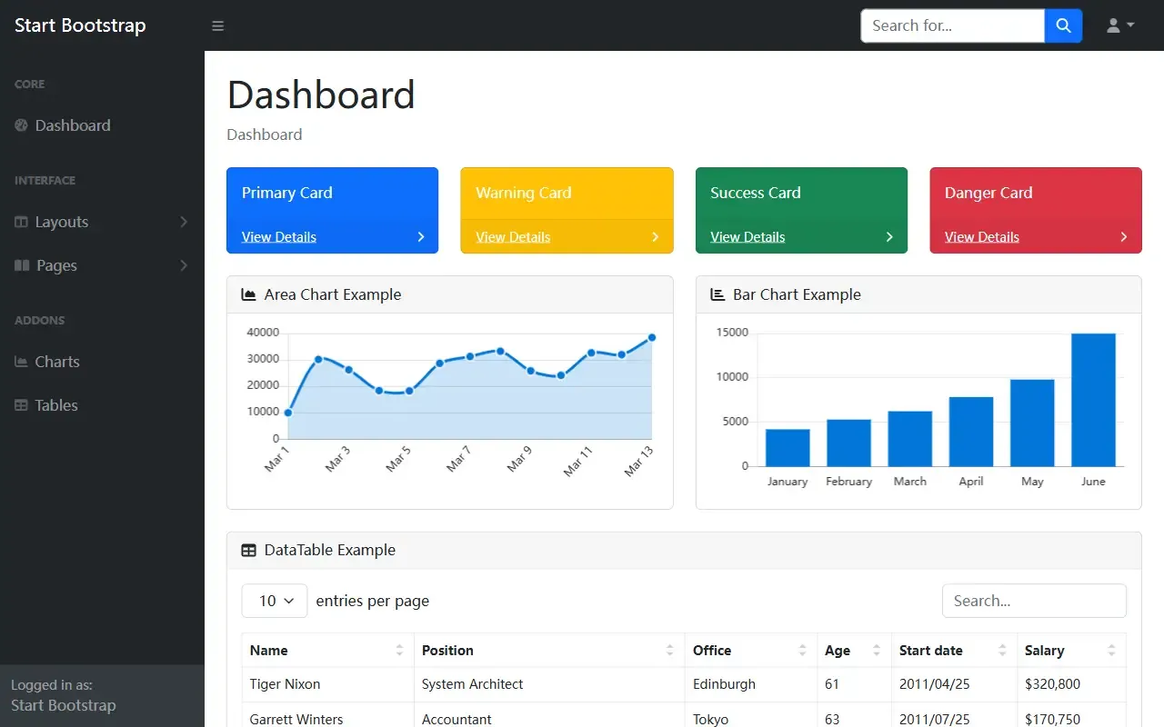Click the Pages book icon
The image size is (1164, 727).
[x=22, y=265]
